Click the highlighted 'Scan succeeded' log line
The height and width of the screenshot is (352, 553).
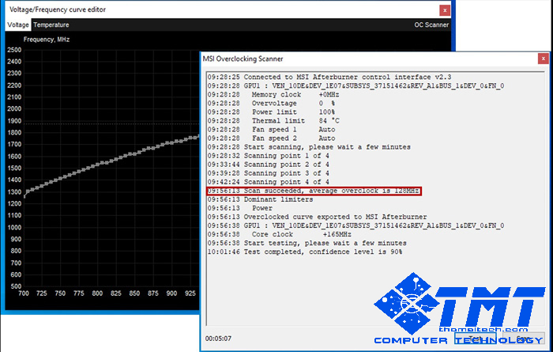314,191
